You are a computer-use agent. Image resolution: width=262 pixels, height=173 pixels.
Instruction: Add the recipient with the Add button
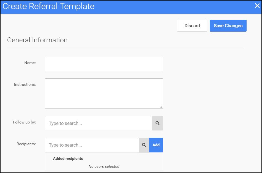[156, 145]
